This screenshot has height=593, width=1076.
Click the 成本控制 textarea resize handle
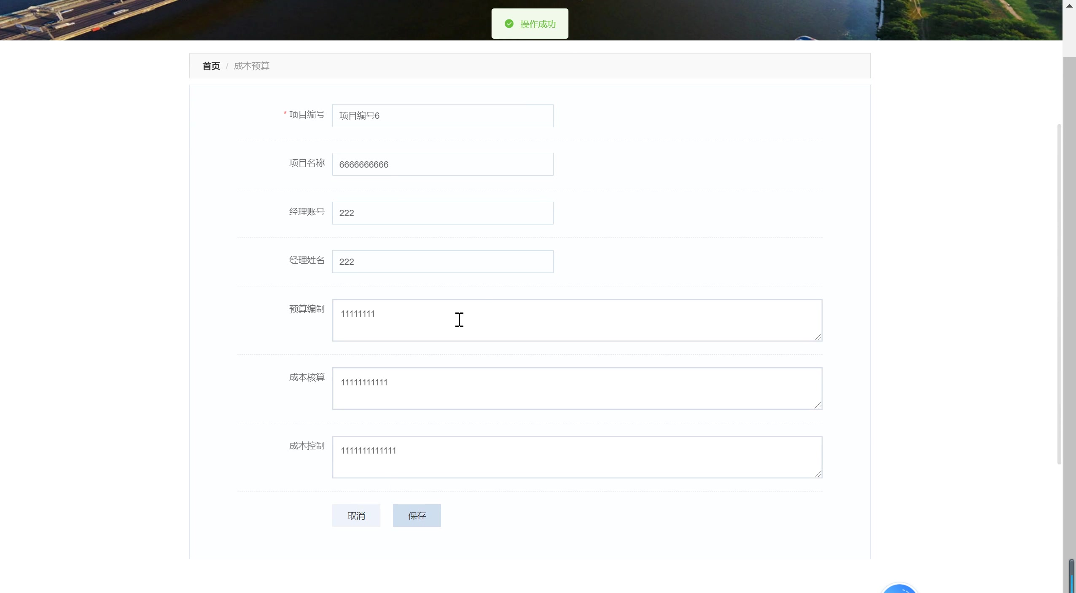point(818,474)
